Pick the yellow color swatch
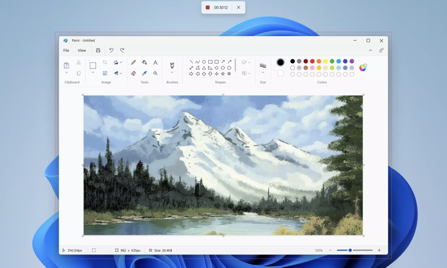 326,61
